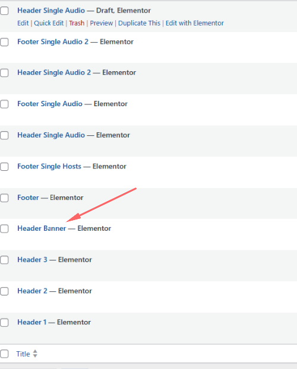The width and height of the screenshot is (297, 369).
Task: Open the Header Banner template
Action: (42, 228)
